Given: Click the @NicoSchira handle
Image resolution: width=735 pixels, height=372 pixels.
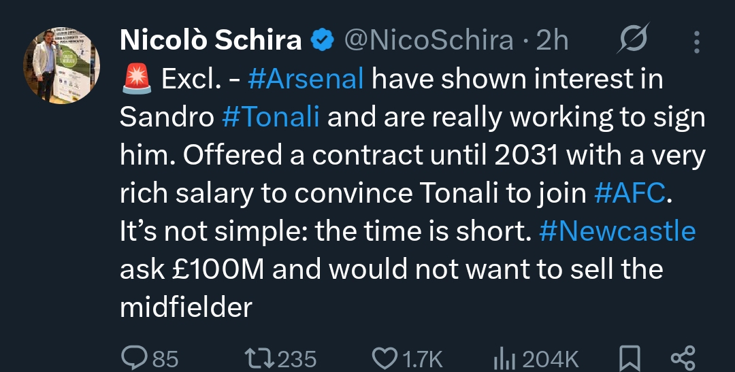Looking at the screenshot, I should pyautogui.click(x=429, y=41).
